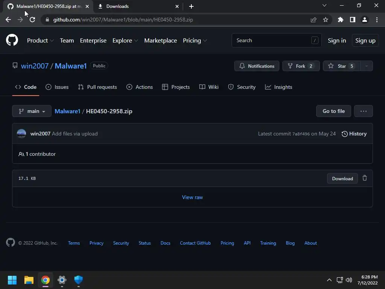The width and height of the screenshot is (385, 289).
Task: Open the win2007 owner link
Action: (35, 66)
